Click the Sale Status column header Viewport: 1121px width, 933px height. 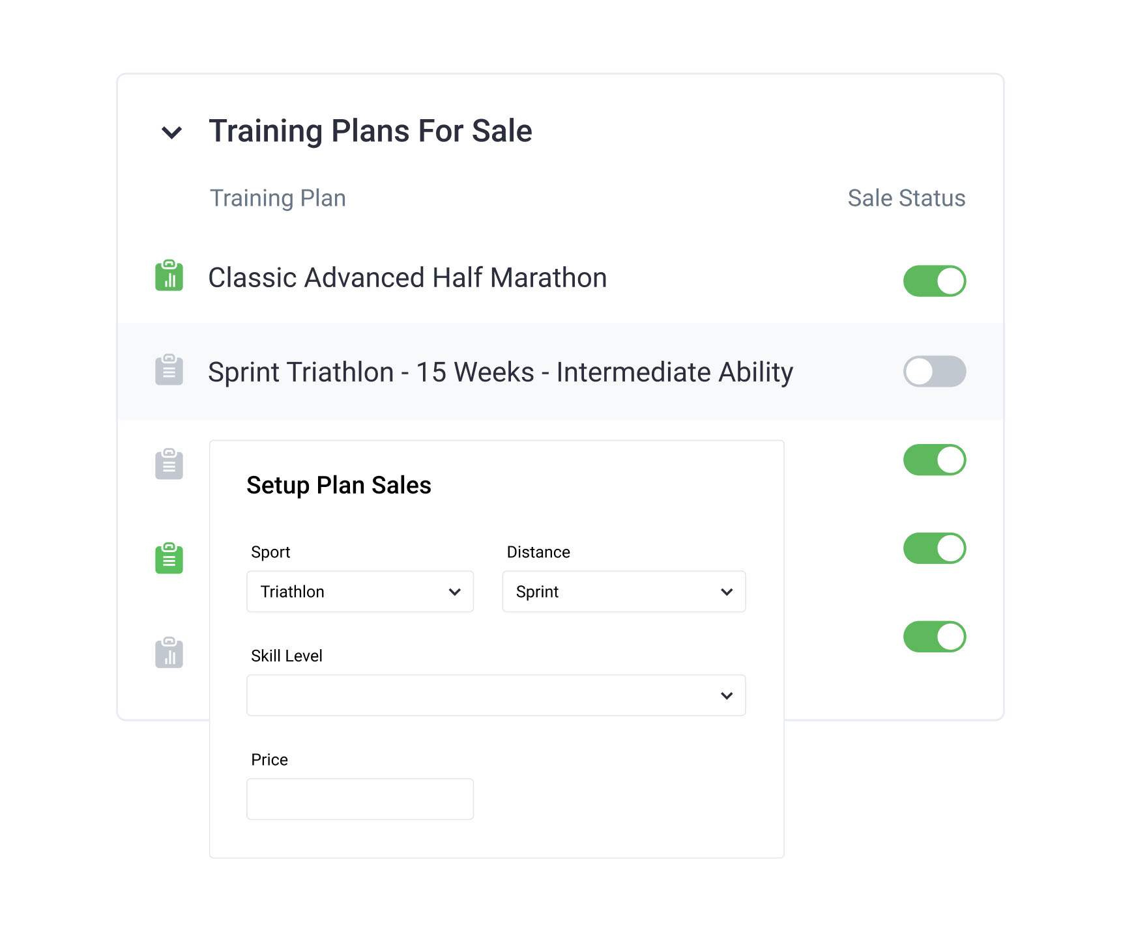(906, 198)
